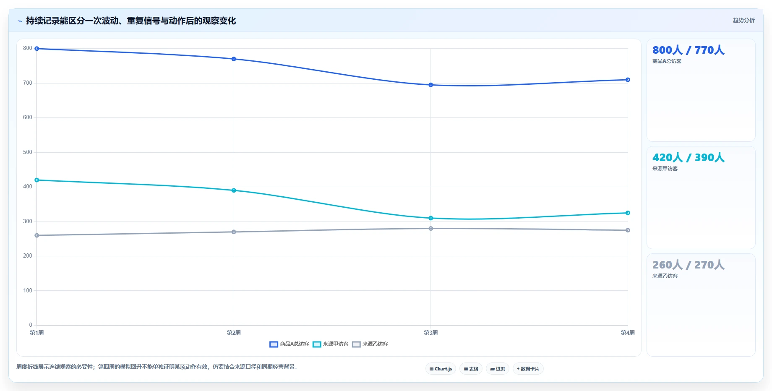Select the 来源甲访客 point at 第2周
Viewport: 772px width, 391px height.
pyautogui.click(x=234, y=190)
